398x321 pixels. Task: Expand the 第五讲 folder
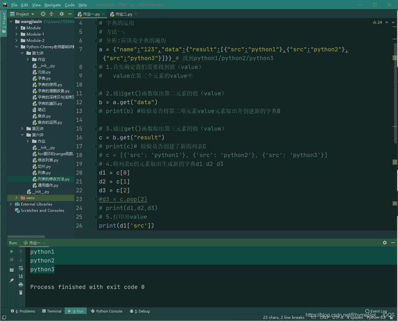[22, 128]
